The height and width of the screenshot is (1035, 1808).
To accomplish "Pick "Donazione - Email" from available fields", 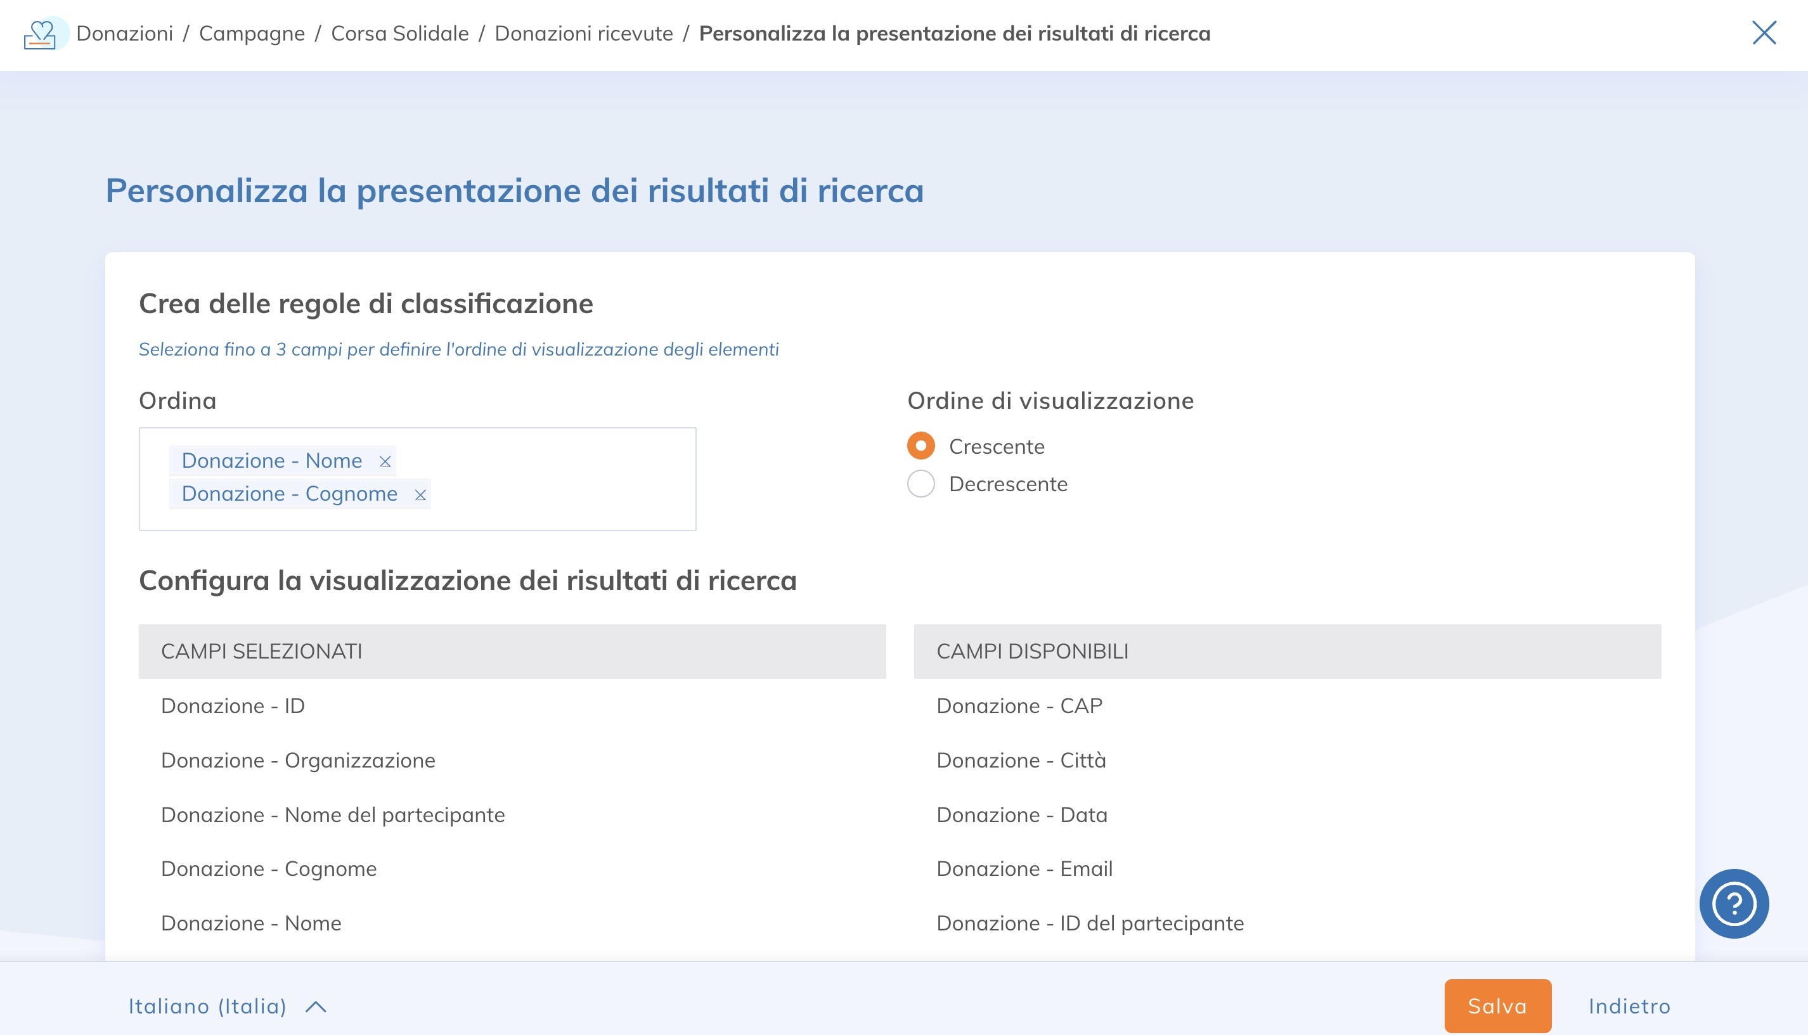I will point(1025,868).
